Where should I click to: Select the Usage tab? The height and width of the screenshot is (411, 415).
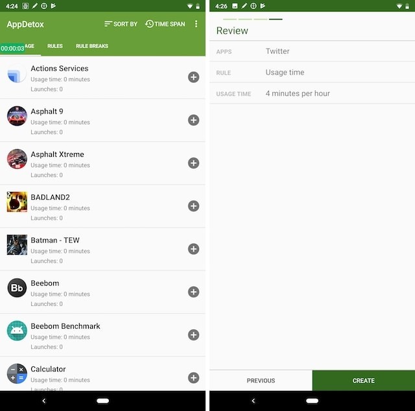coord(20,46)
